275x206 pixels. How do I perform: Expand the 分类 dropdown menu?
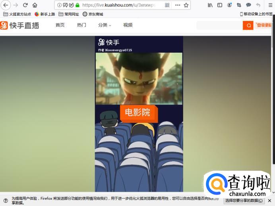pos(105,25)
